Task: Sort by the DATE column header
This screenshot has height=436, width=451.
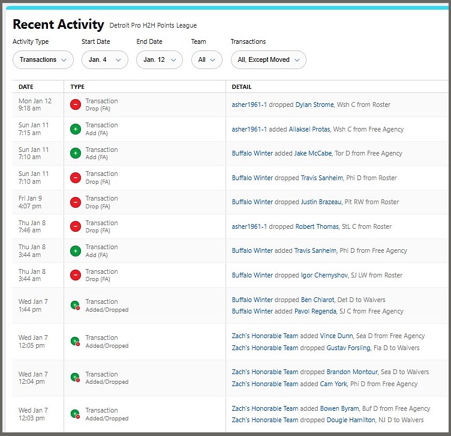Action: pos(26,87)
